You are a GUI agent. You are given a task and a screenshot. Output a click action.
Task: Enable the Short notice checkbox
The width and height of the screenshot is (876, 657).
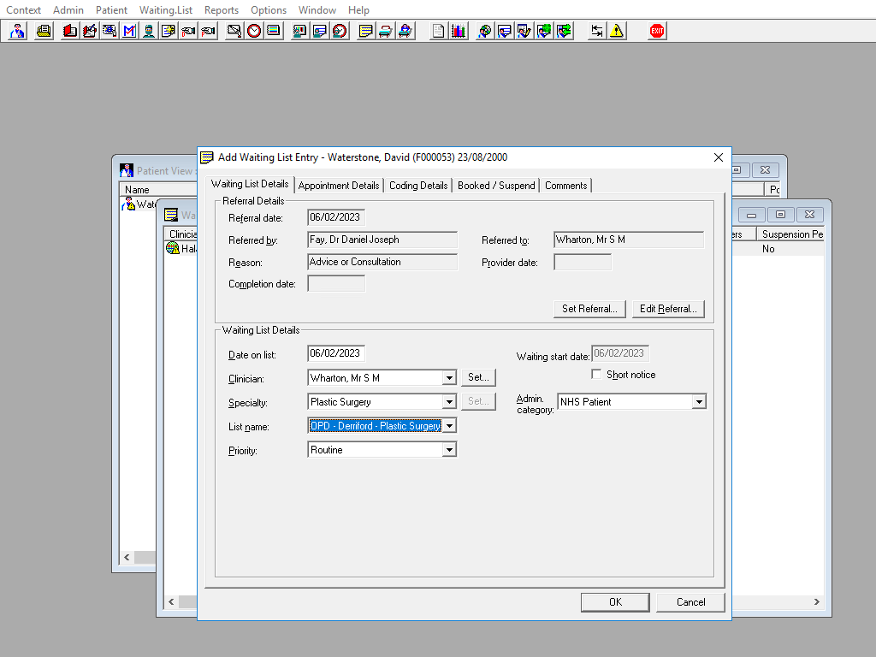(x=596, y=375)
